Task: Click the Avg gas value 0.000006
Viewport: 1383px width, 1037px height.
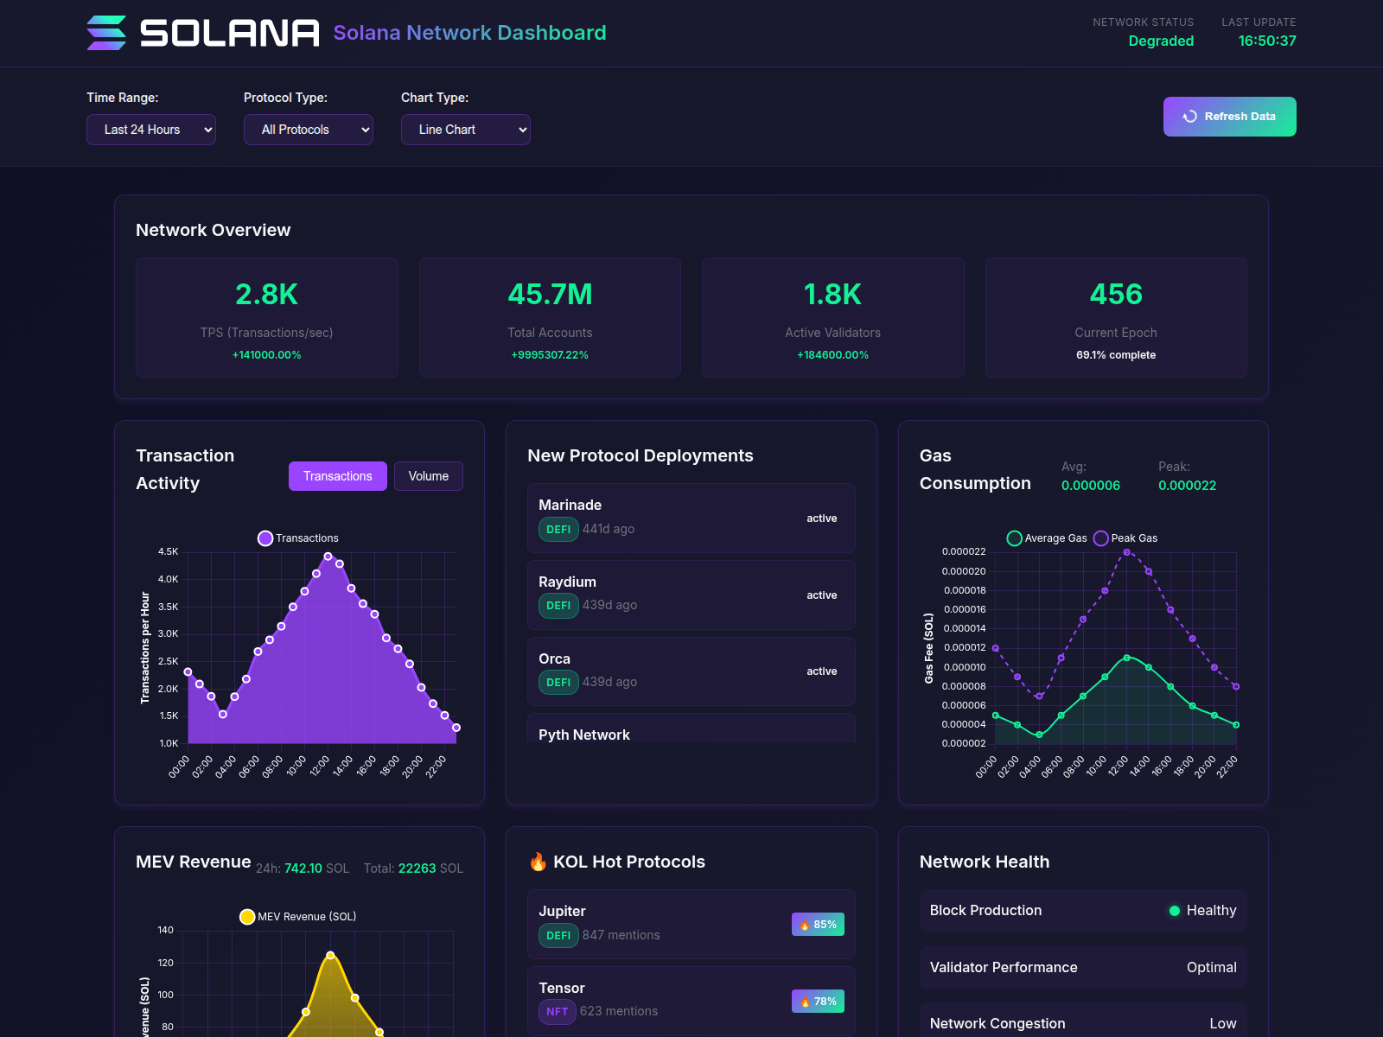Action: (1091, 486)
